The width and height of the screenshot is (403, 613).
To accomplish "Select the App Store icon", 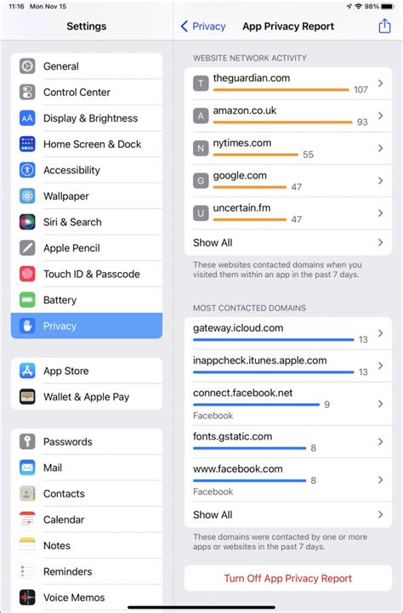I will click(27, 371).
